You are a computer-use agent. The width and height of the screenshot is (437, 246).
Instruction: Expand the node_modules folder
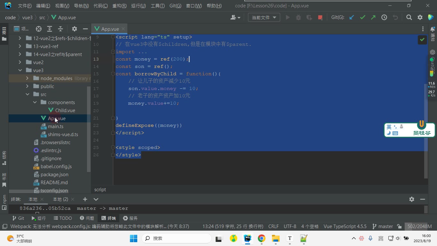tap(27, 78)
